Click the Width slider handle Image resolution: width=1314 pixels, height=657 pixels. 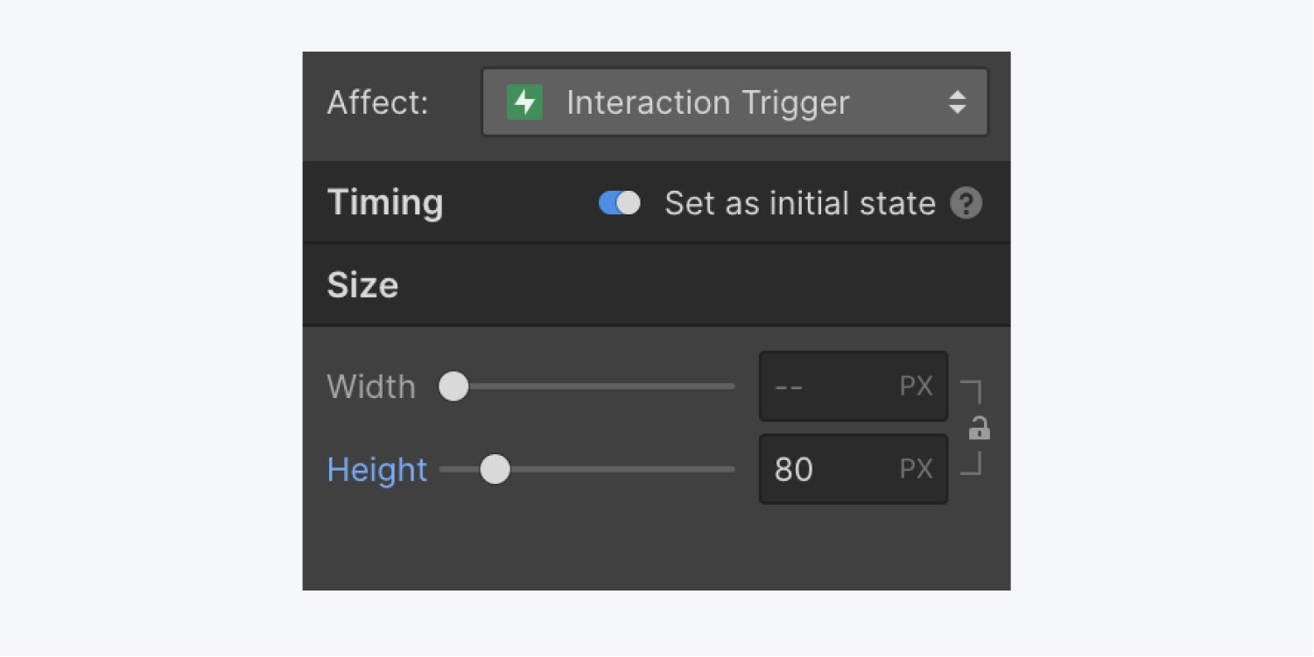tap(453, 386)
